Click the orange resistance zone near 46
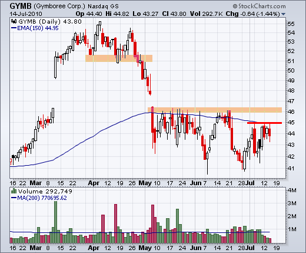The height and width of the screenshot is (253, 306). pos(215,110)
